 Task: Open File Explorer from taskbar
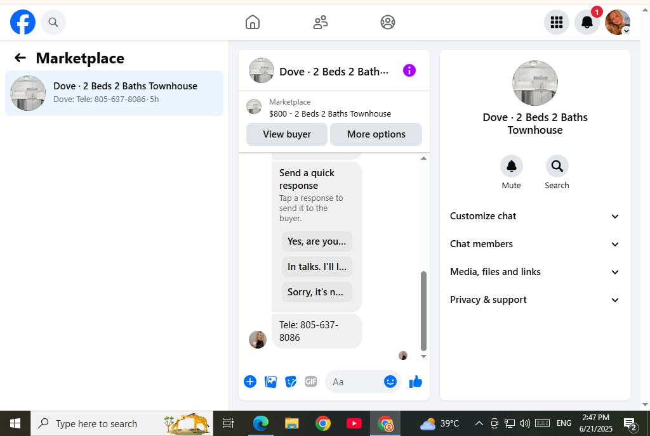click(292, 423)
